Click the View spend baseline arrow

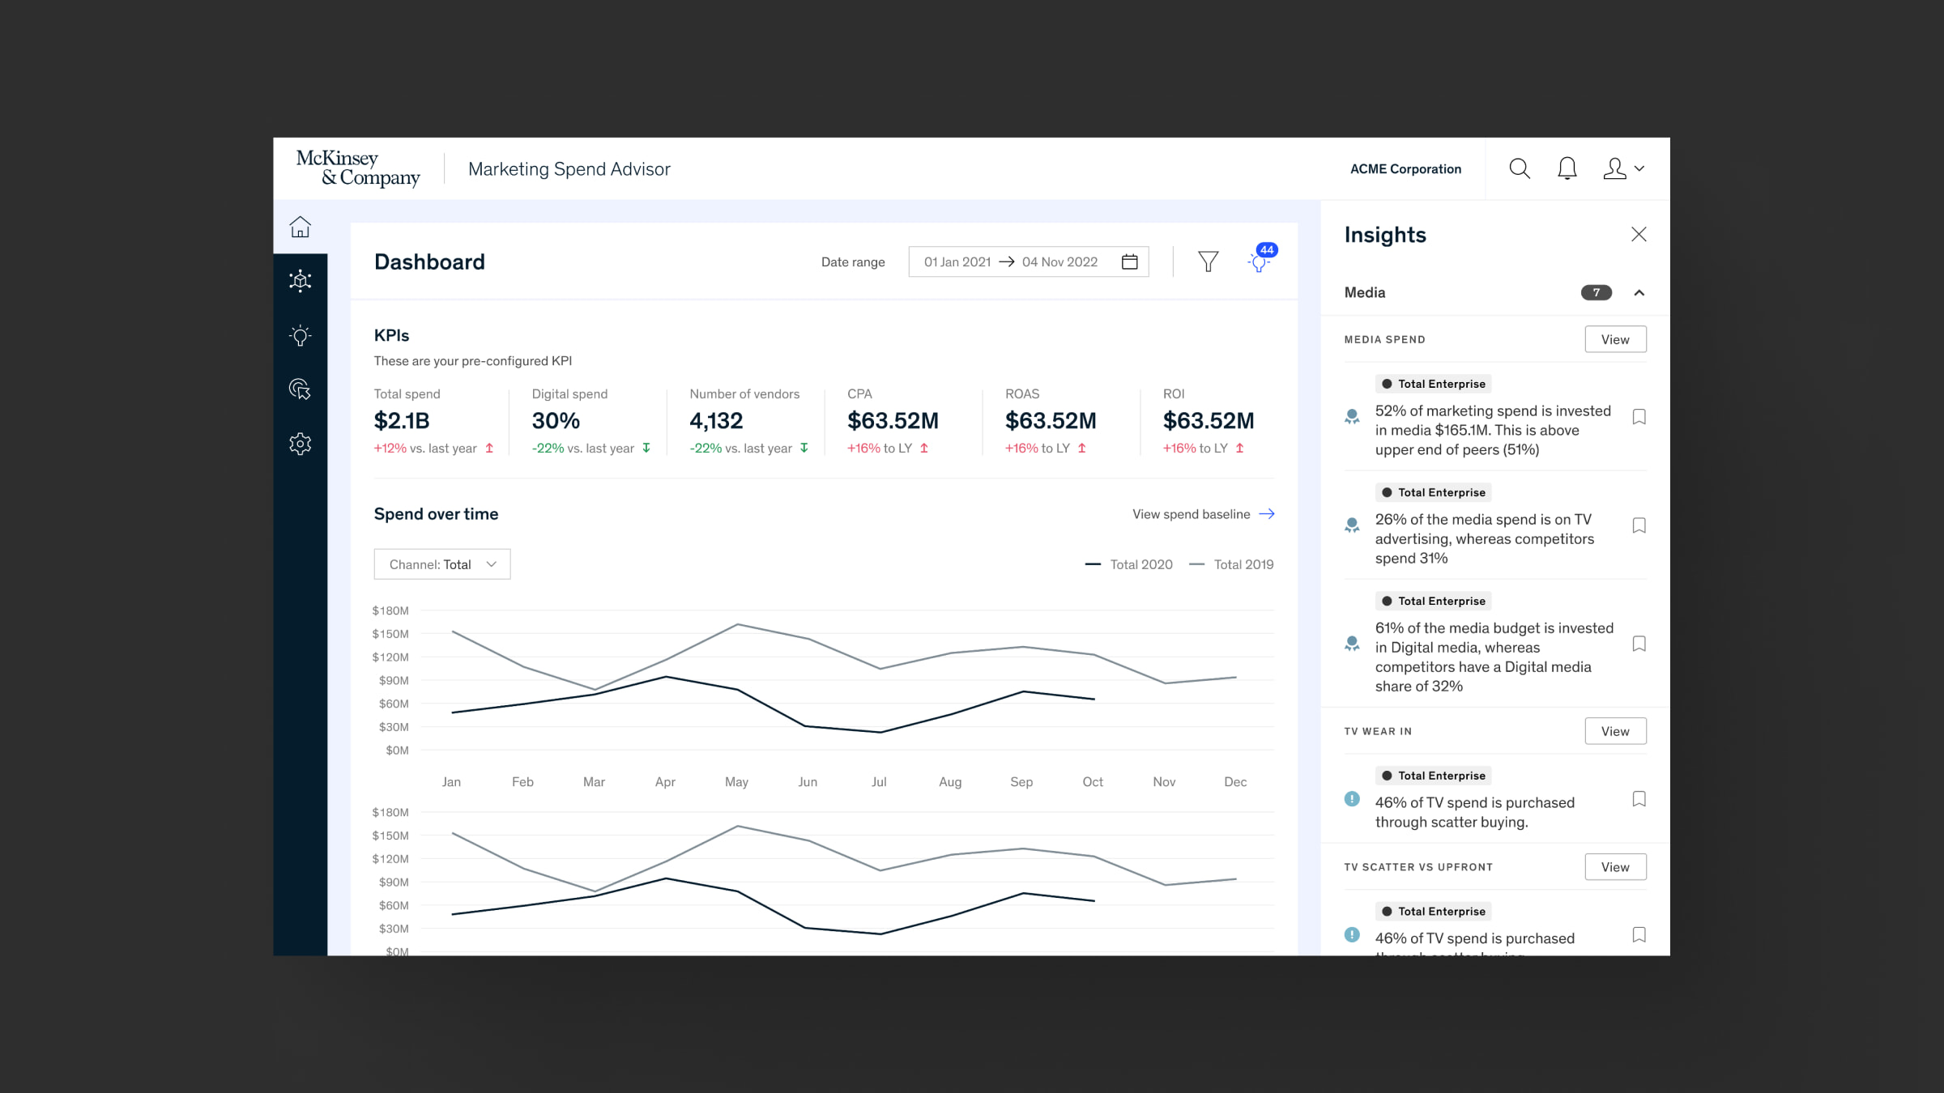(1268, 514)
